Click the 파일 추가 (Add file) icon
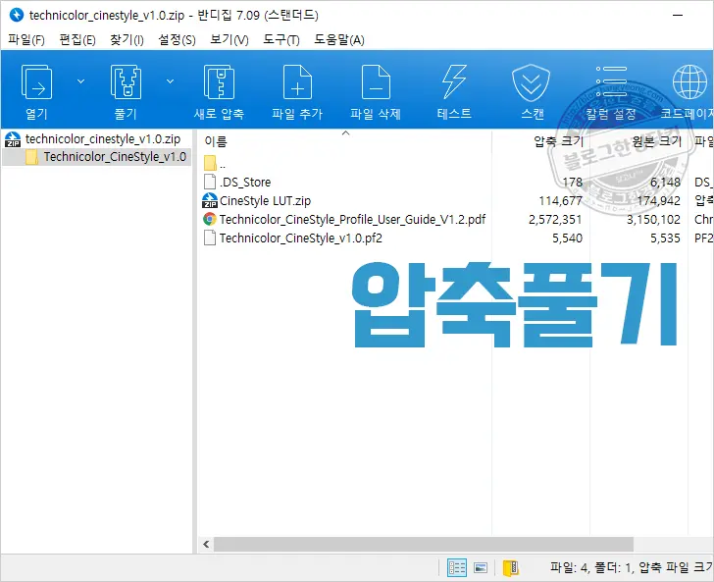The image size is (714, 582). (296, 82)
